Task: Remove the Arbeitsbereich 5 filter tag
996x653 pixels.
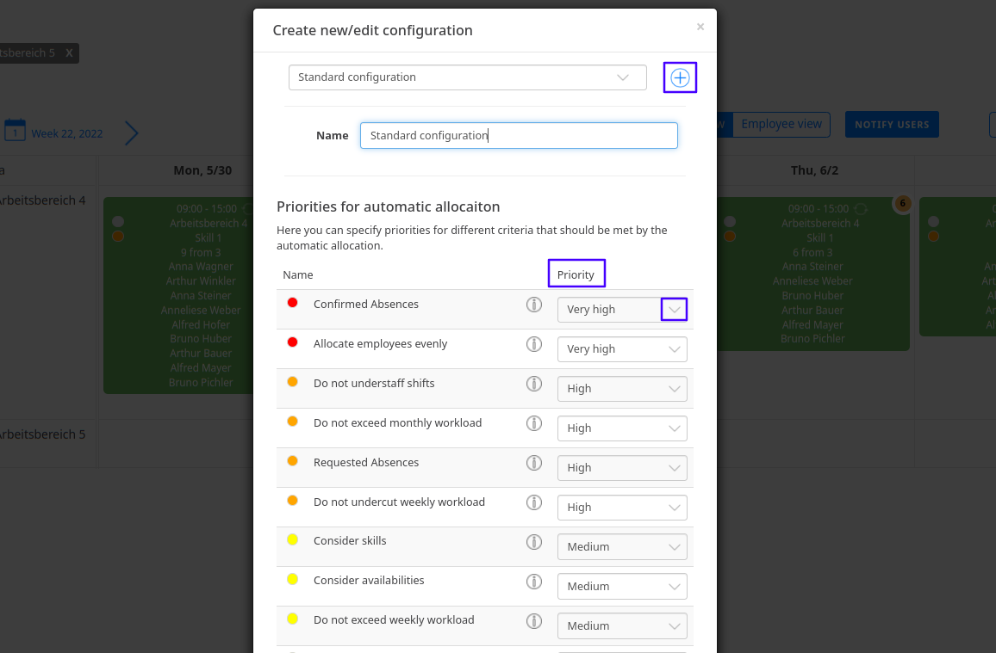Action: click(69, 53)
